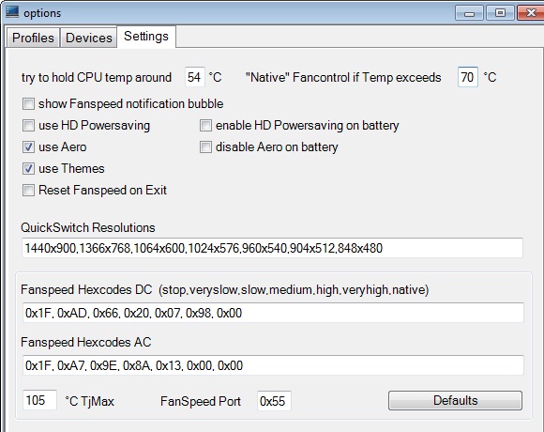The height and width of the screenshot is (432, 544).
Task: Select the Fanspeed Hexcodes AC field
Action: (273, 365)
